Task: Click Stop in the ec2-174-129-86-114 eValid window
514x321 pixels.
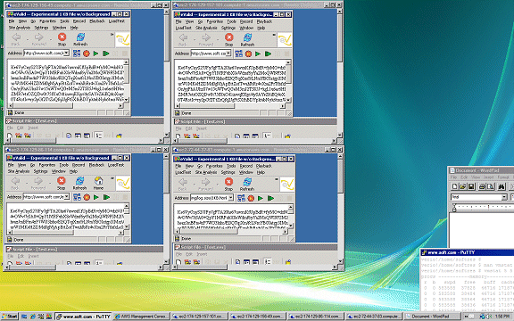Action: click(62, 183)
